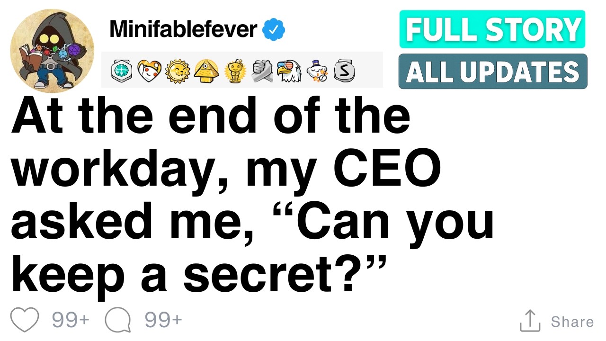Click the share arrow icon
606x341 pixels.
(530, 321)
